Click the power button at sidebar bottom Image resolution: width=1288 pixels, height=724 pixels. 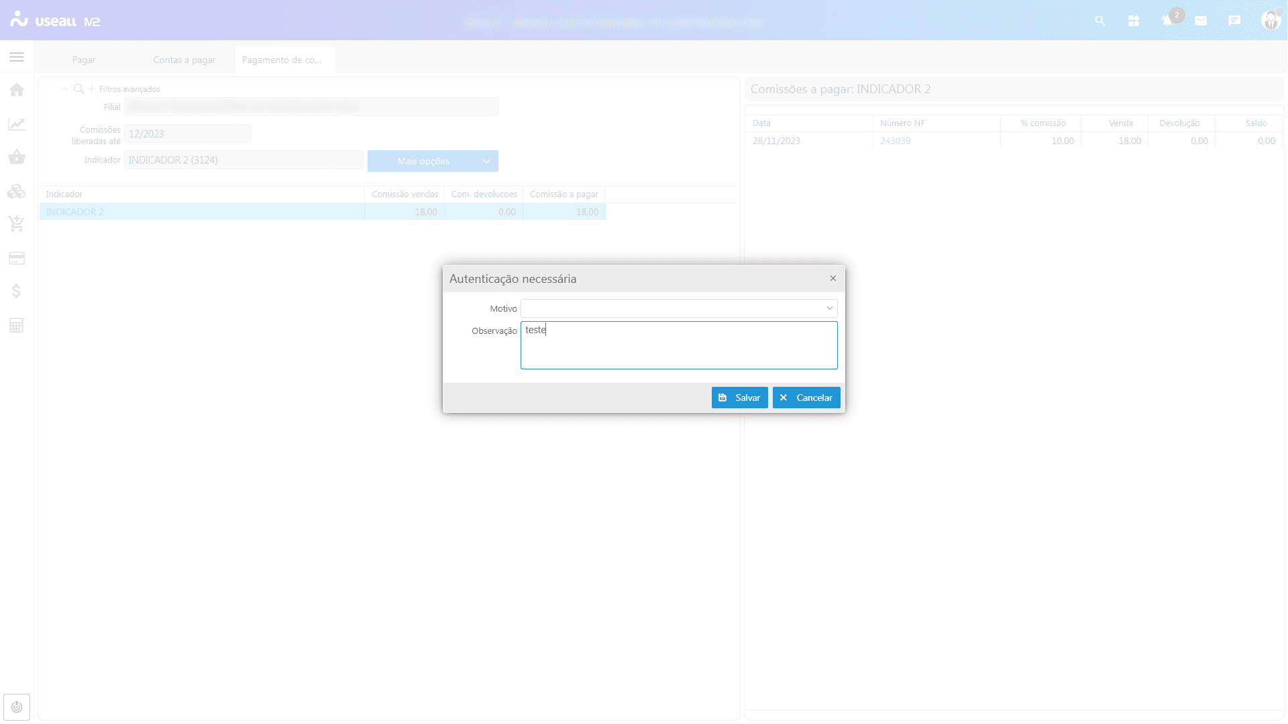tap(17, 707)
